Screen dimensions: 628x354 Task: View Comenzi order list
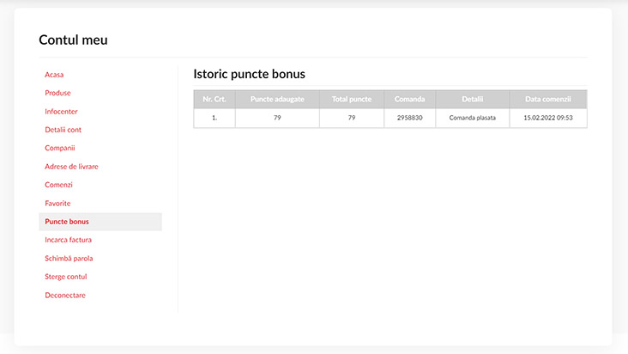58,185
